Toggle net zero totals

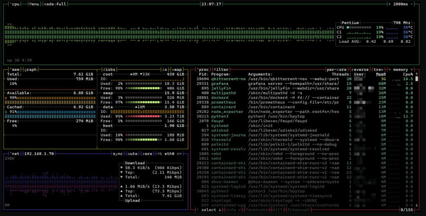pyautogui.click(x=147, y=154)
